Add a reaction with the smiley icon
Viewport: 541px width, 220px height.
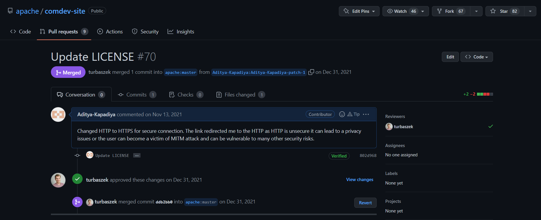pyautogui.click(x=342, y=114)
